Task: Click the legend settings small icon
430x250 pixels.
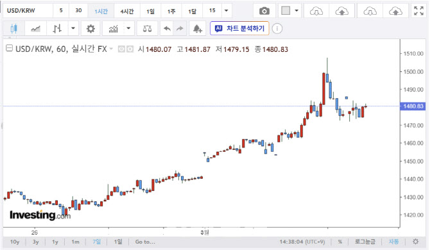Action: pos(130,49)
